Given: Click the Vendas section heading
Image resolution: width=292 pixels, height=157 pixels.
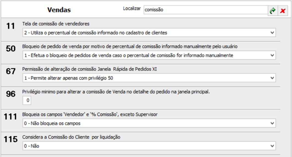Looking at the screenshot, I should point(59,10).
